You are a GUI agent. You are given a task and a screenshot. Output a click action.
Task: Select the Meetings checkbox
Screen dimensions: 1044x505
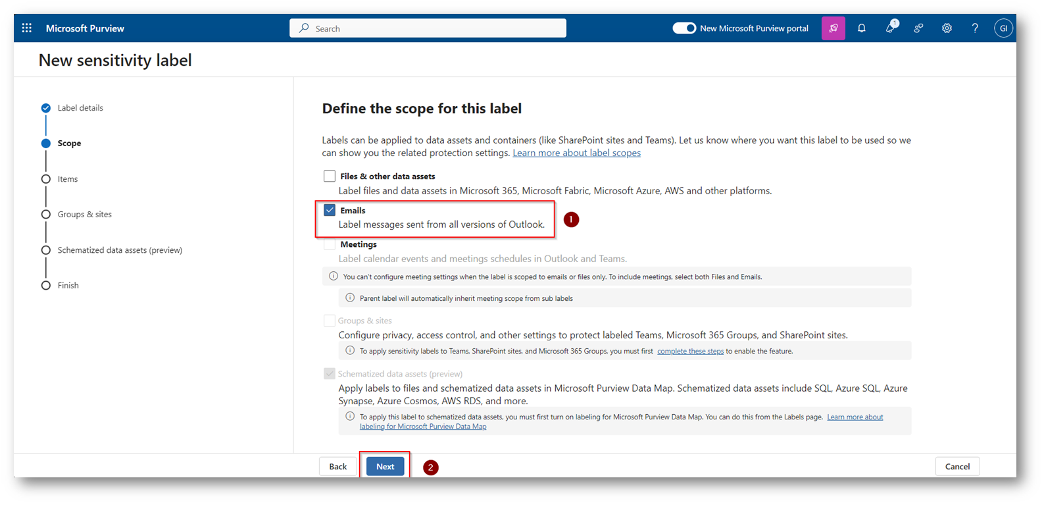point(330,244)
